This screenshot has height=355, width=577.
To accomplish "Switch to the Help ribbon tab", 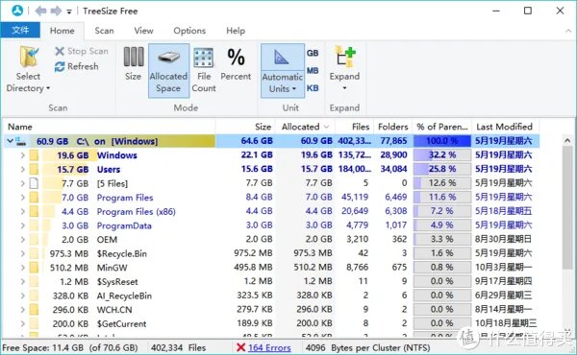I will (236, 31).
